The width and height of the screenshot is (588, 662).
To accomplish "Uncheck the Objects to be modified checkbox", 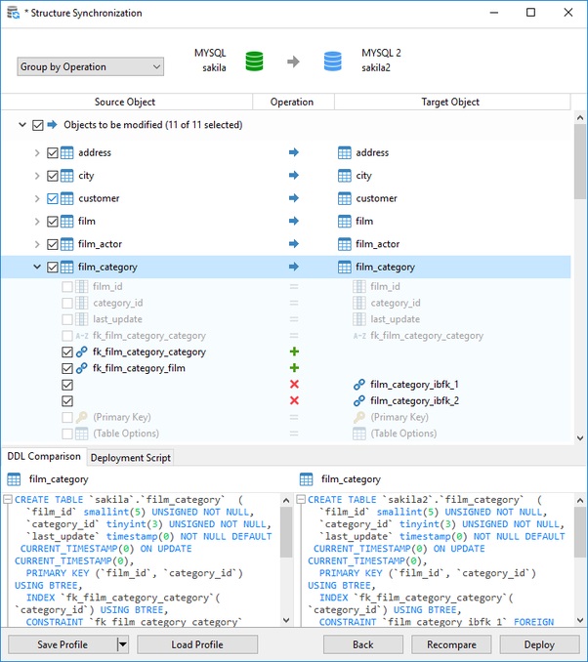I will (37, 125).
